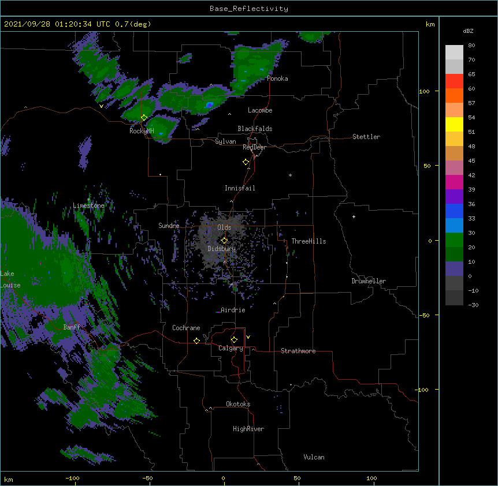
Task: Click the Banff town label
Action: coord(72,327)
